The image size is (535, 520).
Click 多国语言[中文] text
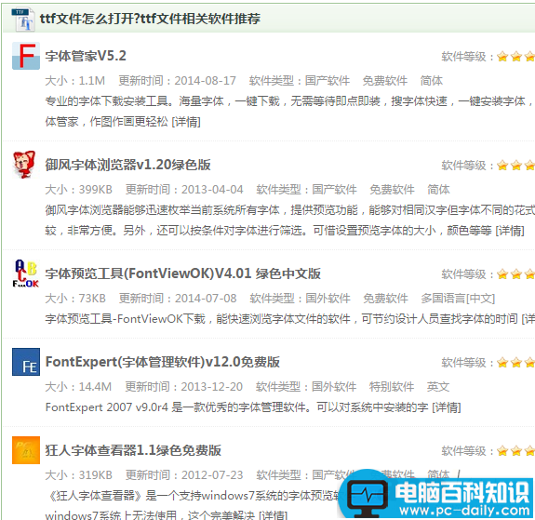[458, 299]
